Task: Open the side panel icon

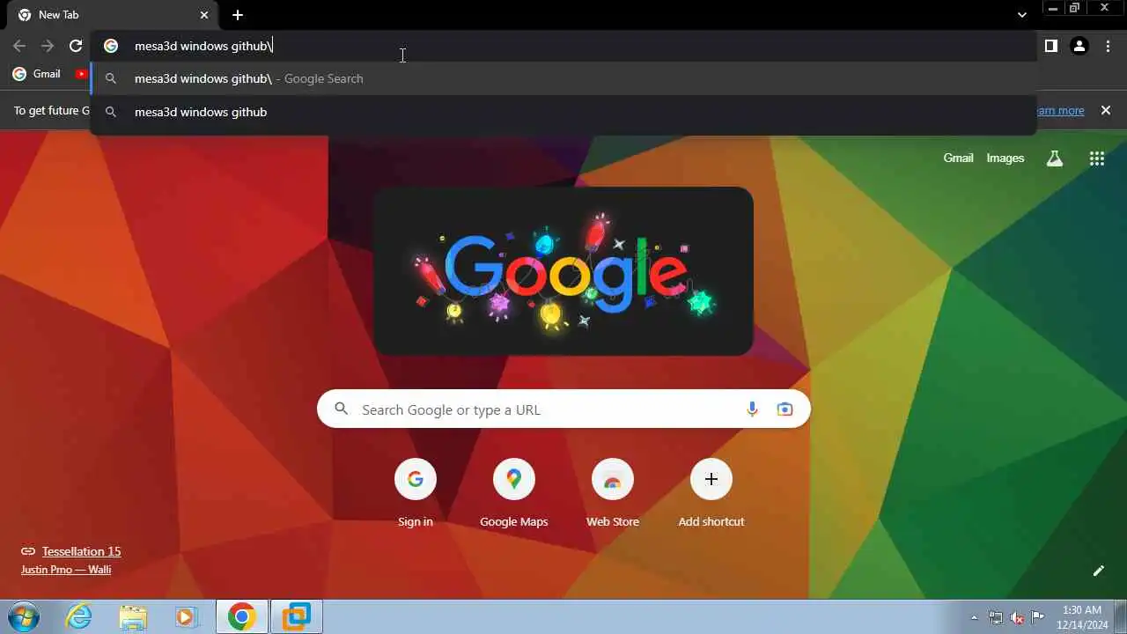Action: point(1050,46)
